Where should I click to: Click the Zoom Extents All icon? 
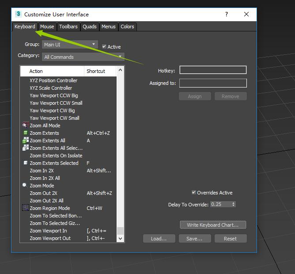point(25,141)
